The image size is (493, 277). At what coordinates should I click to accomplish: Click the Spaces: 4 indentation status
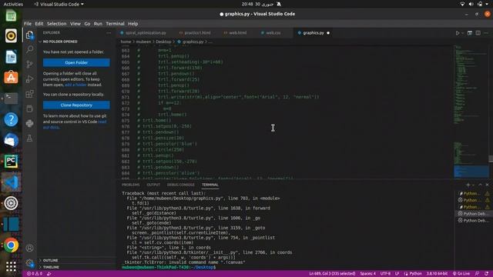[367, 274]
